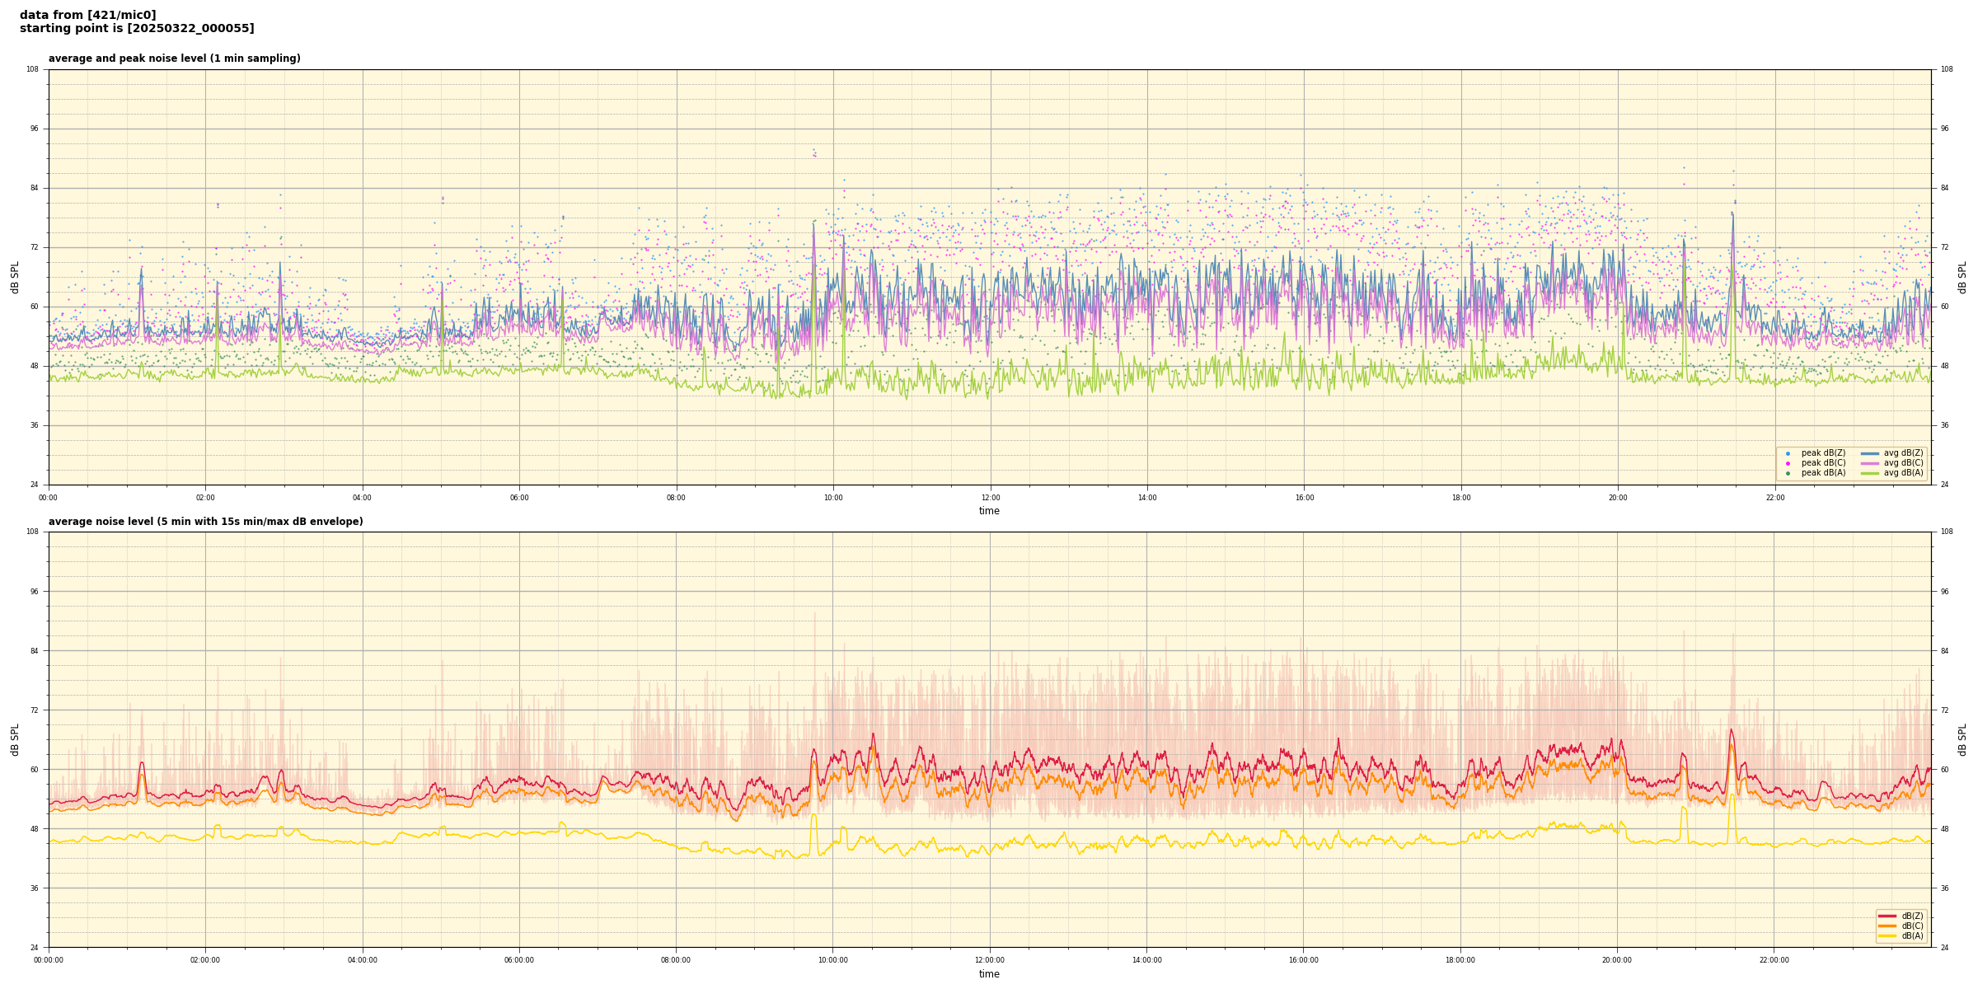Click red dB(Z) swatch in bottom legend
Viewport: 1978px width, 989px height.
point(1887,916)
